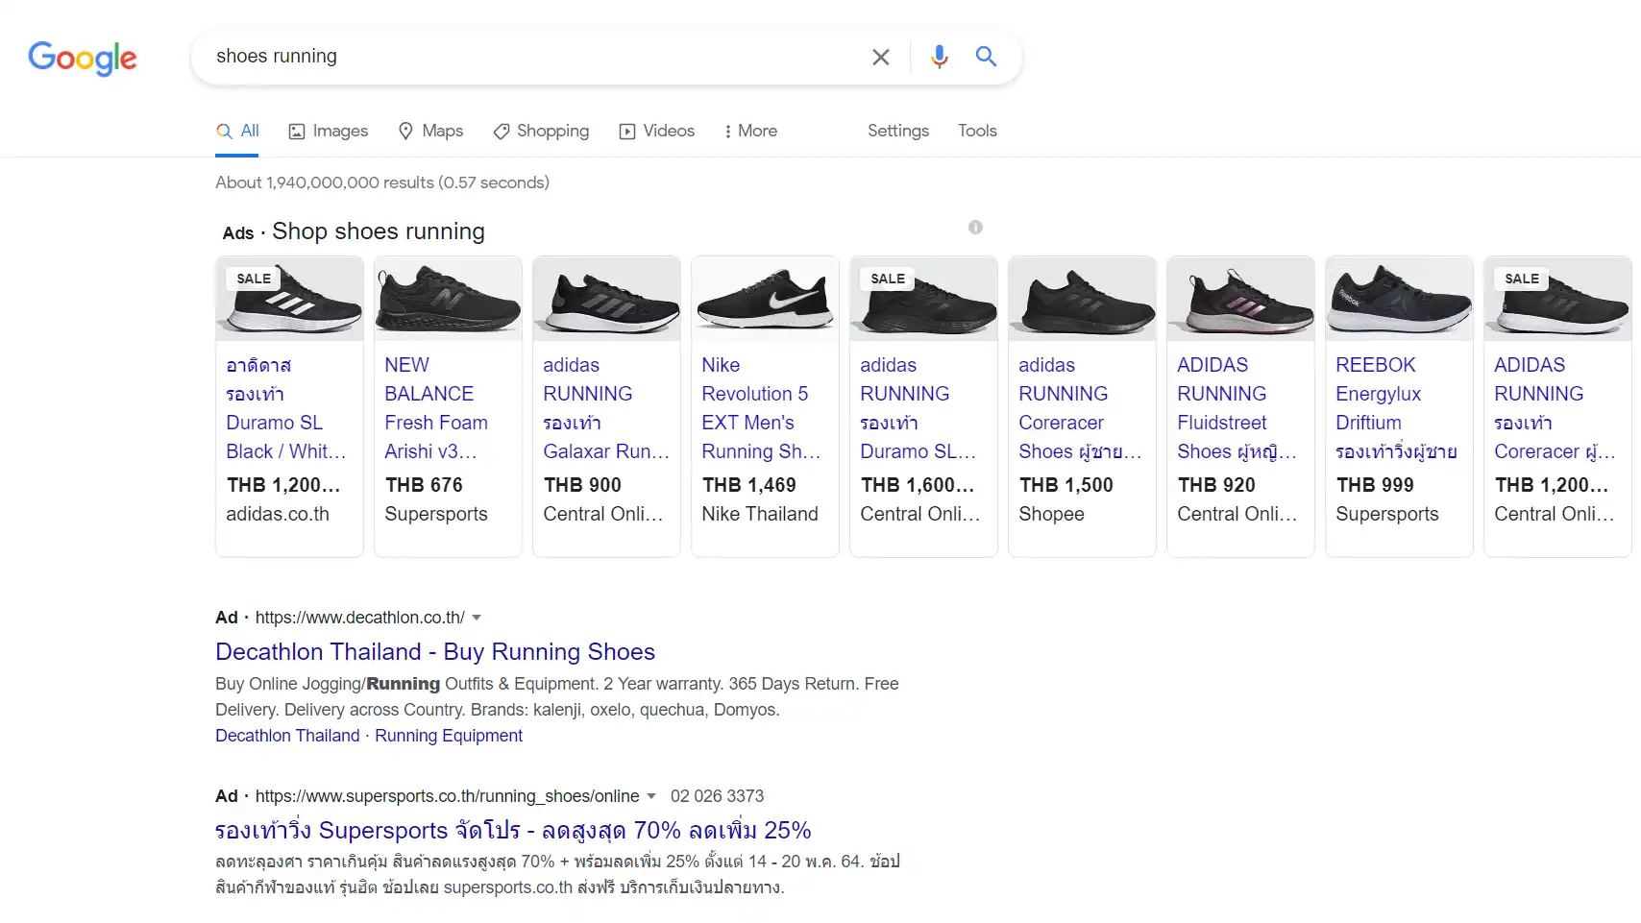Open Duramo SL Black/White shoe thumbnail
Viewport: 1641px width, 923px height.
(289, 299)
